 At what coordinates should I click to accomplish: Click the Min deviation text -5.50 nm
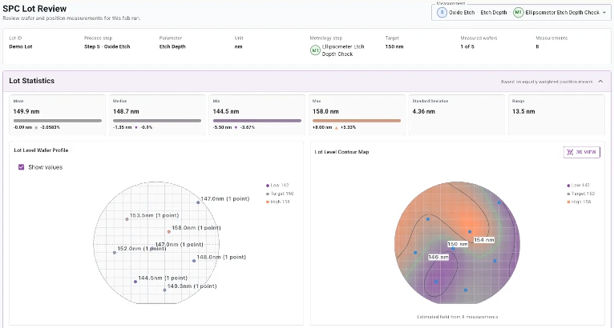(x=222, y=127)
